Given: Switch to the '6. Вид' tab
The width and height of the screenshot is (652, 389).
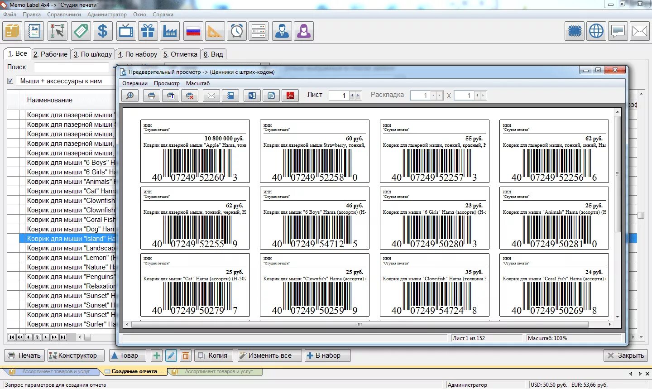Looking at the screenshot, I should (213, 54).
